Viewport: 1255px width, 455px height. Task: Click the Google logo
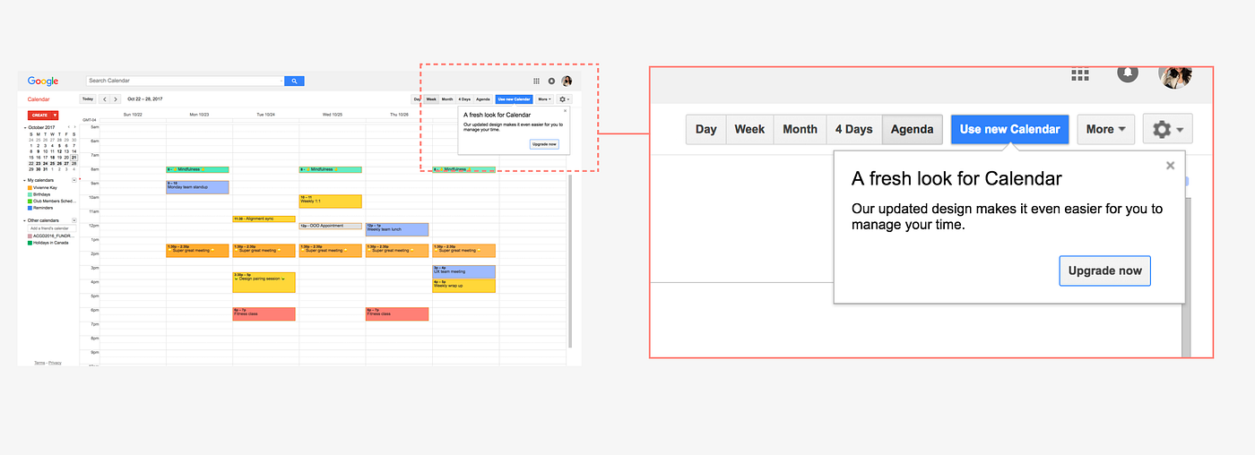(43, 82)
